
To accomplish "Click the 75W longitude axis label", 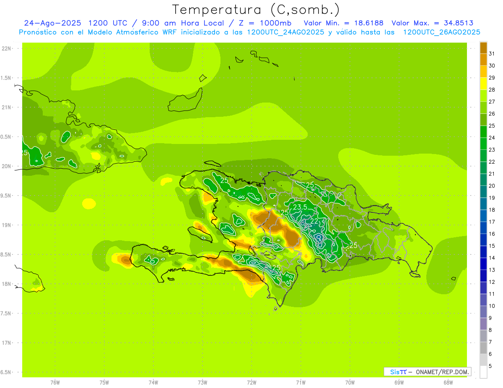I will point(104,383).
